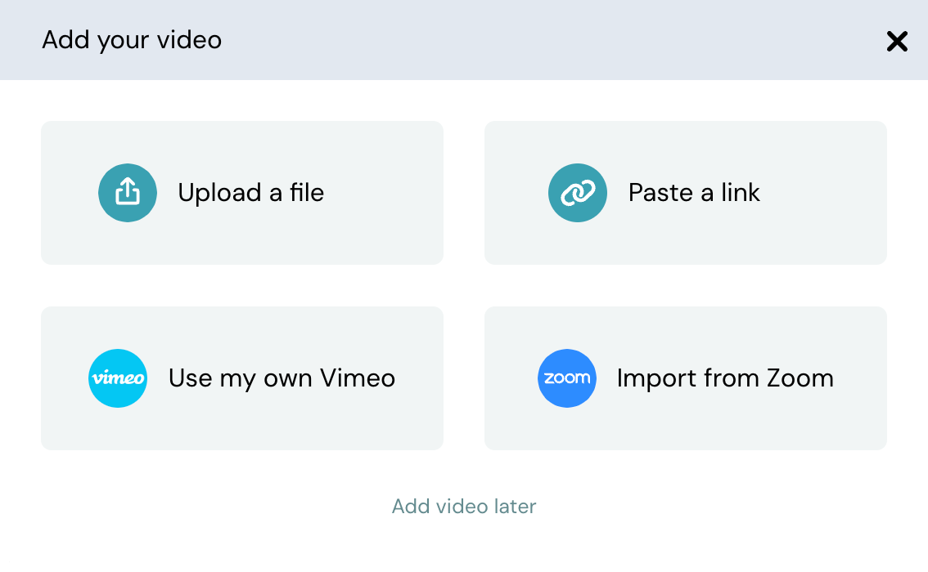The width and height of the screenshot is (928, 572).
Task: Click the teal upload arrow icon
Action: [x=128, y=193]
